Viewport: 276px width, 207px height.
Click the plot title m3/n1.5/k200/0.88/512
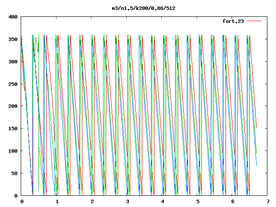(x=144, y=9)
